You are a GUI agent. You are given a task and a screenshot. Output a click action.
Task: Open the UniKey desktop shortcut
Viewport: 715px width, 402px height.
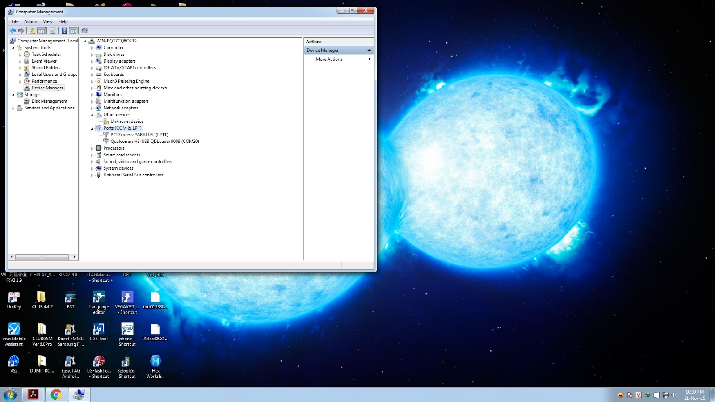(x=14, y=300)
